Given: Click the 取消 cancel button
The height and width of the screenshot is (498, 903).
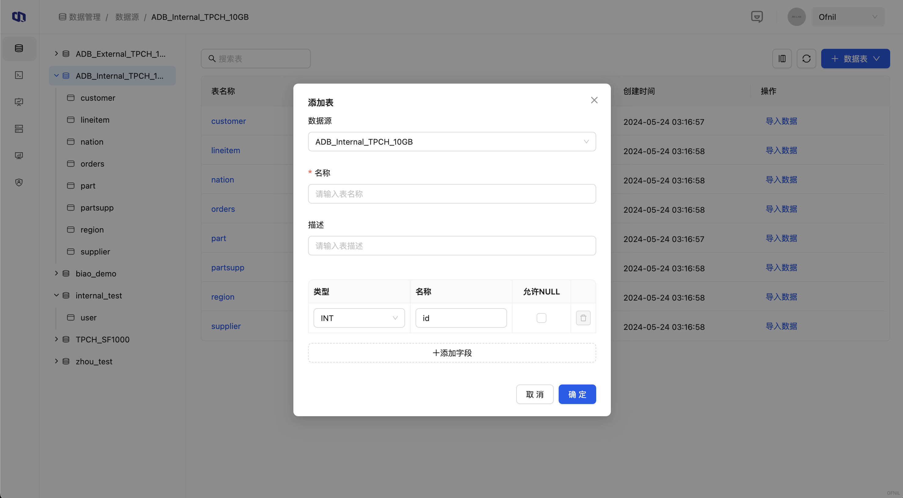Looking at the screenshot, I should [535, 394].
